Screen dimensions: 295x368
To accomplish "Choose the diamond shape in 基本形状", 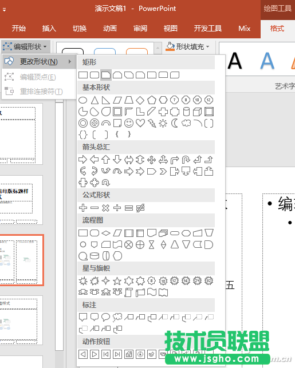I will coord(140,100).
